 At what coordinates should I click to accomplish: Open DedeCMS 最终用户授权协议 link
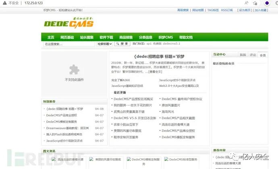pyautogui.click(x=182, y=99)
